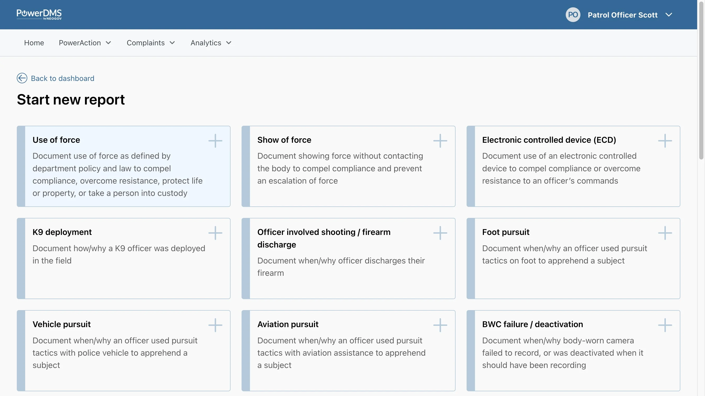Click the plus icon on Foot pursuit
This screenshot has width=705, height=396.
point(665,233)
